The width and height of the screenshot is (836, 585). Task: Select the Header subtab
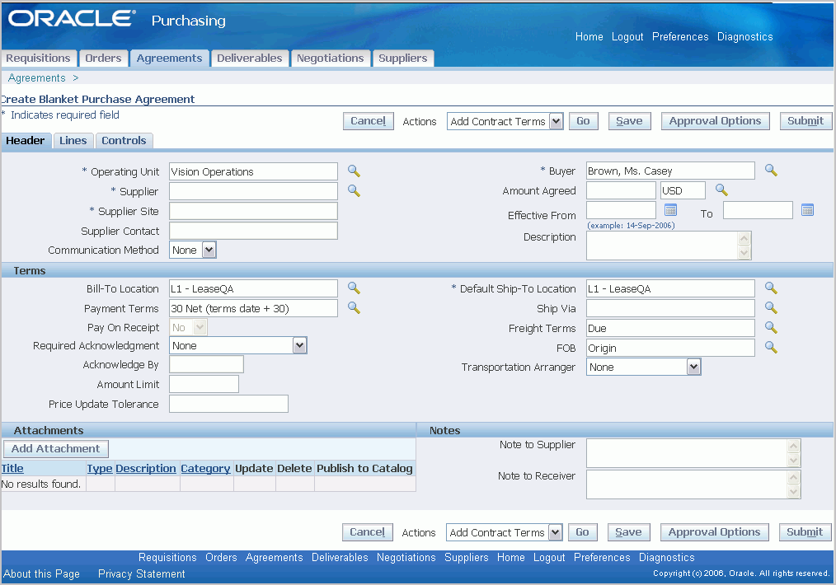pos(26,141)
